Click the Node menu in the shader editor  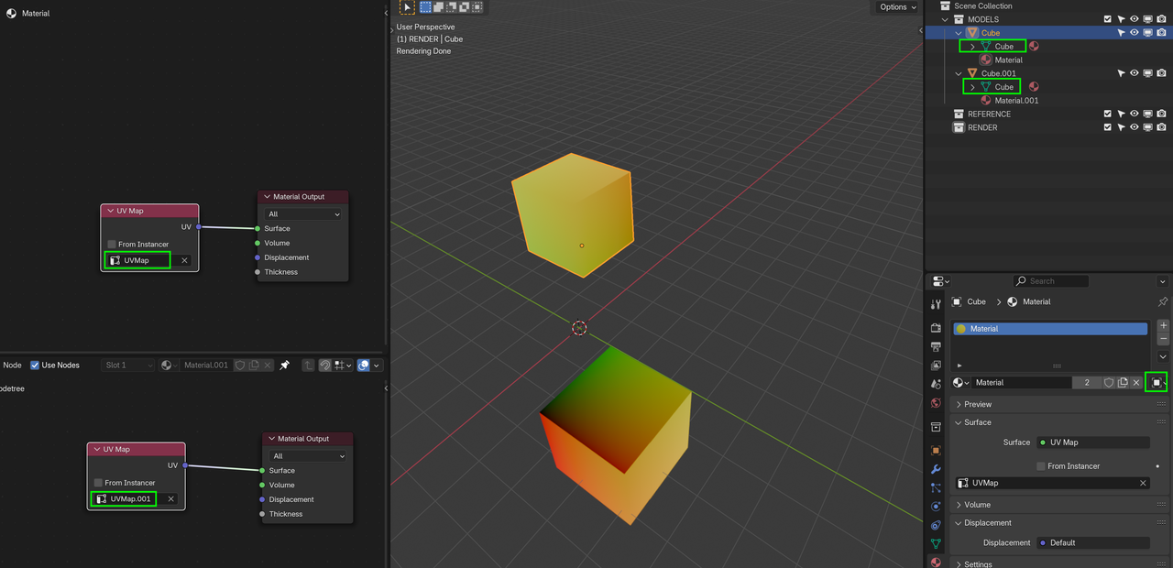(12, 365)
